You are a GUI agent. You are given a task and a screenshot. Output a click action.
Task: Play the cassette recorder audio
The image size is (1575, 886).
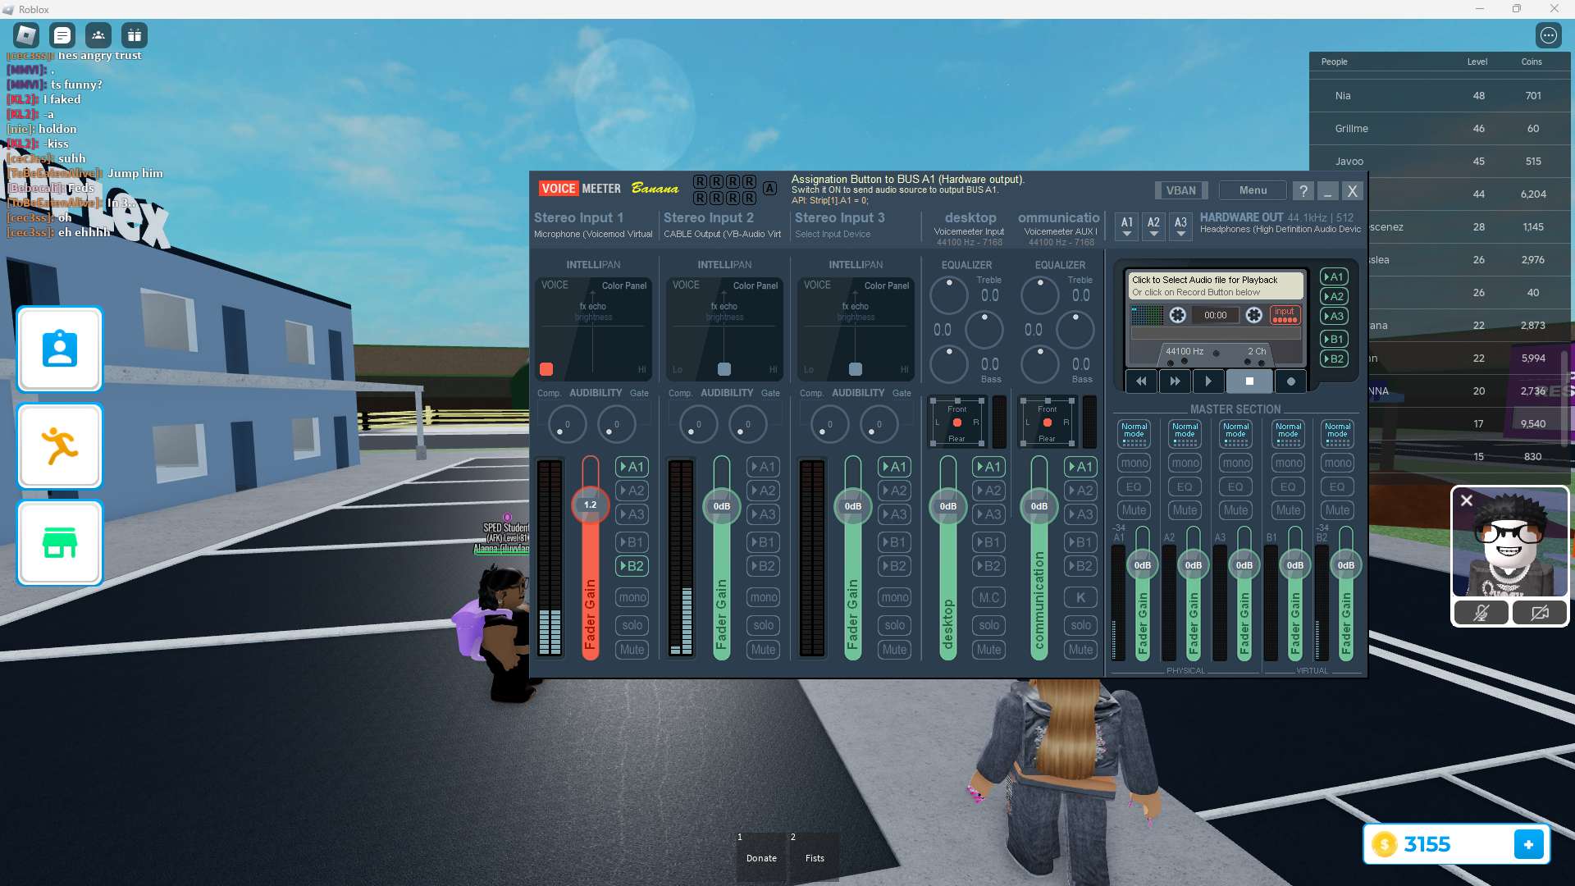tap(1208, 381)
